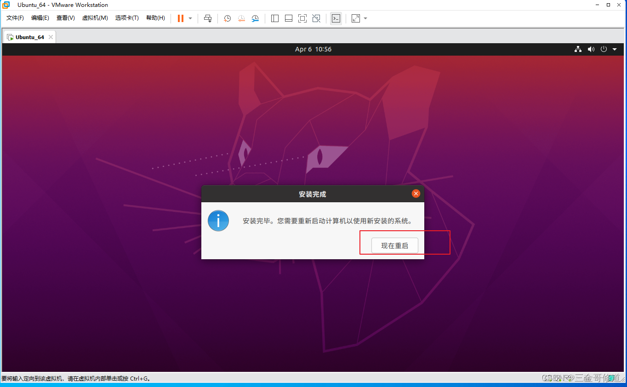Open the 文件(F) menu
Viewport: 627px width, 387px height.
tap(15, 18)
